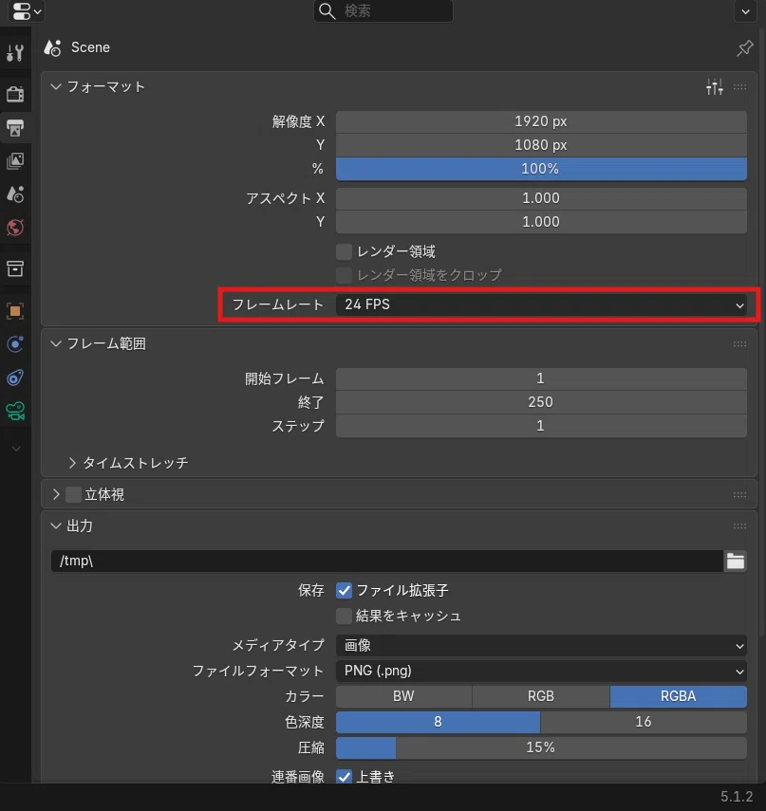
Task: Browse output folder with the folder icon
Action: [735, 562]
